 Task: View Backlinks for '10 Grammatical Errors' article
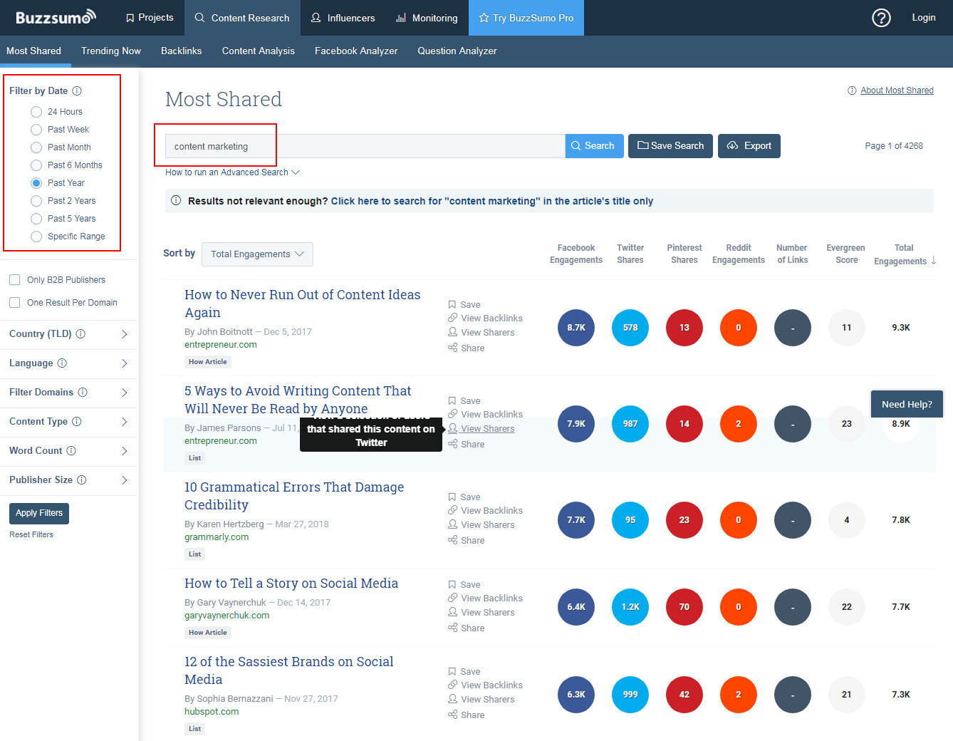tap(485, 510)
